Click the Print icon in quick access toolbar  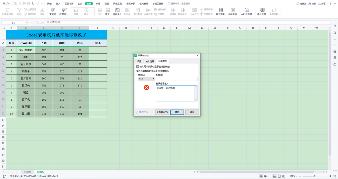(x=24, y=4)
